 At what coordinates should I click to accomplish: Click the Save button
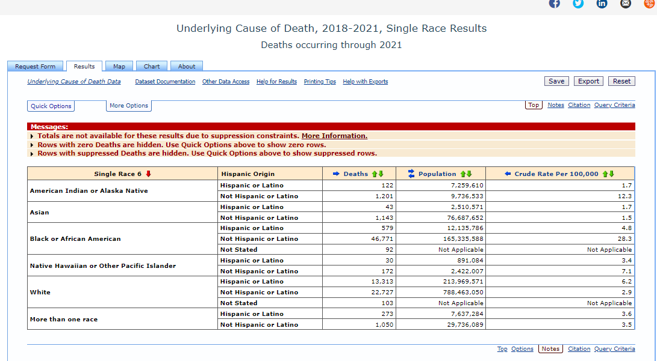pos(556,81)
